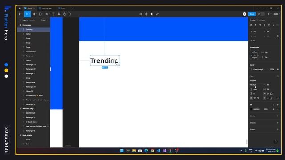Switch to the Prototype tab
The height and width of the screenshot is (160, 285).
[x=261, y=20]
